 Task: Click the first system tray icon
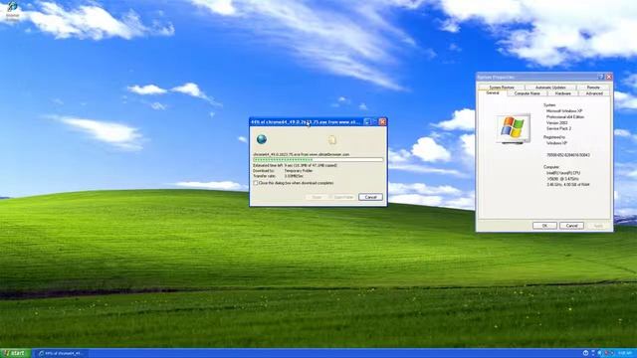(585, 353)
